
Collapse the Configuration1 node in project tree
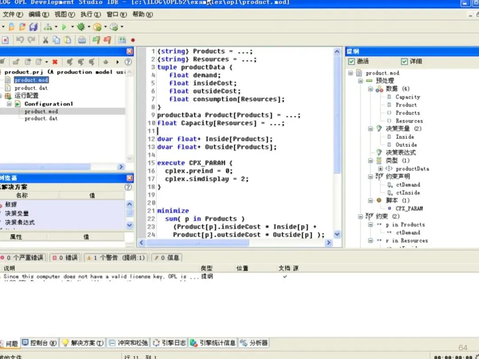coord(9,104)
